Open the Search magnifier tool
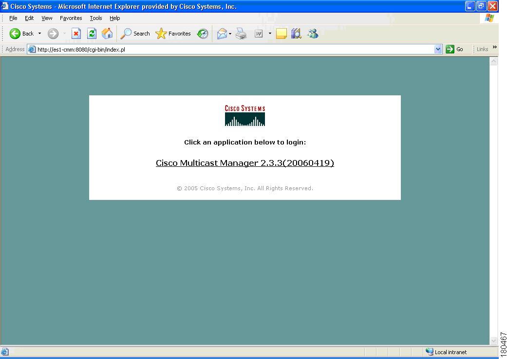 [135, 34]
